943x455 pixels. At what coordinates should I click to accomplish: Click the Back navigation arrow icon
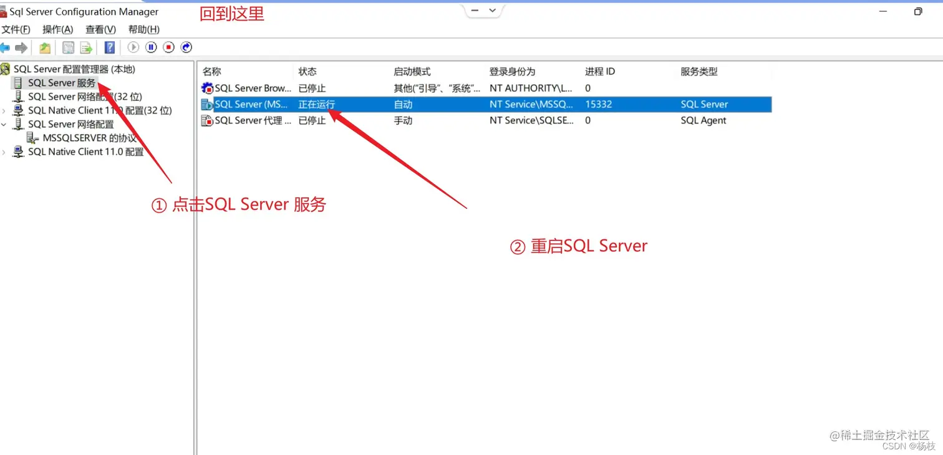click(x=6, y=47)
